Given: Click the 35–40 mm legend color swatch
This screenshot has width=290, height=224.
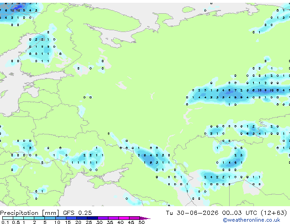Looking at the screenshot, I should pyautogui.click(x=113, y=218).
